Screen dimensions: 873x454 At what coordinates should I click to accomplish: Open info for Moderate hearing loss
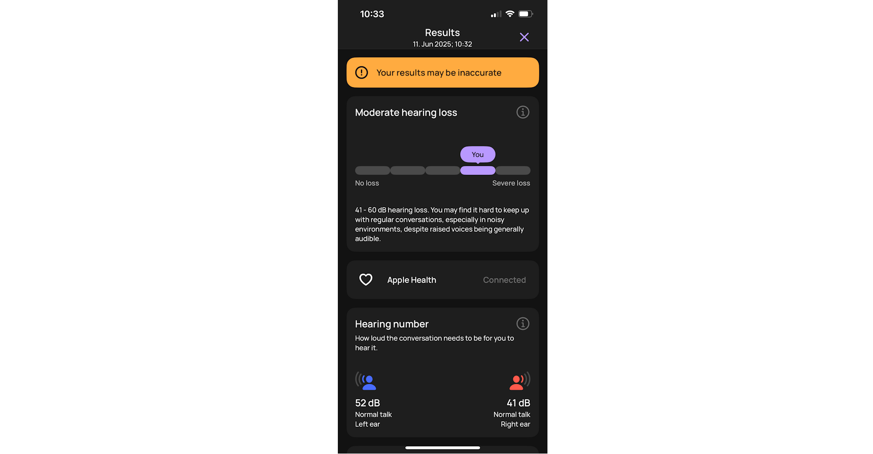pos(522,112)
